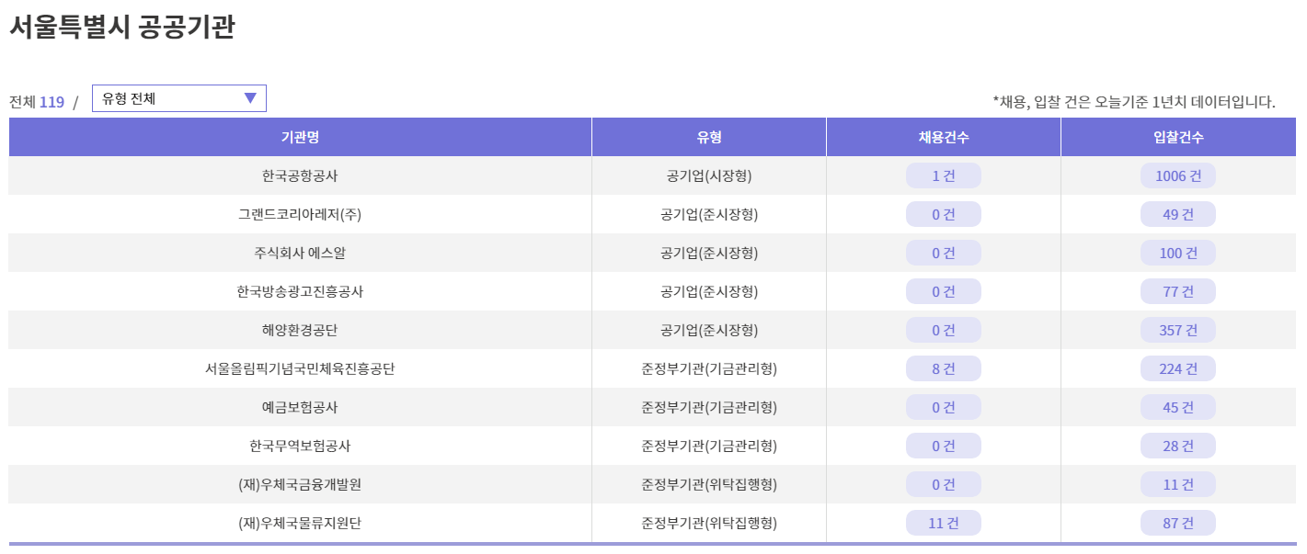This screenshot has height=554, width=1307.
Task: Open the 유형 전체 type filter dropdown
Action: 179,98
